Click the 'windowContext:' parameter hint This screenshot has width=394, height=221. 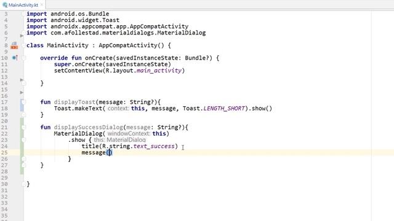tap(129, 134)
